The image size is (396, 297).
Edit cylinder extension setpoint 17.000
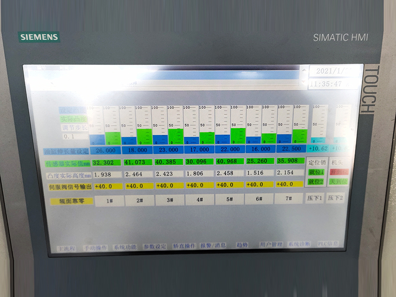click(198, 149)
